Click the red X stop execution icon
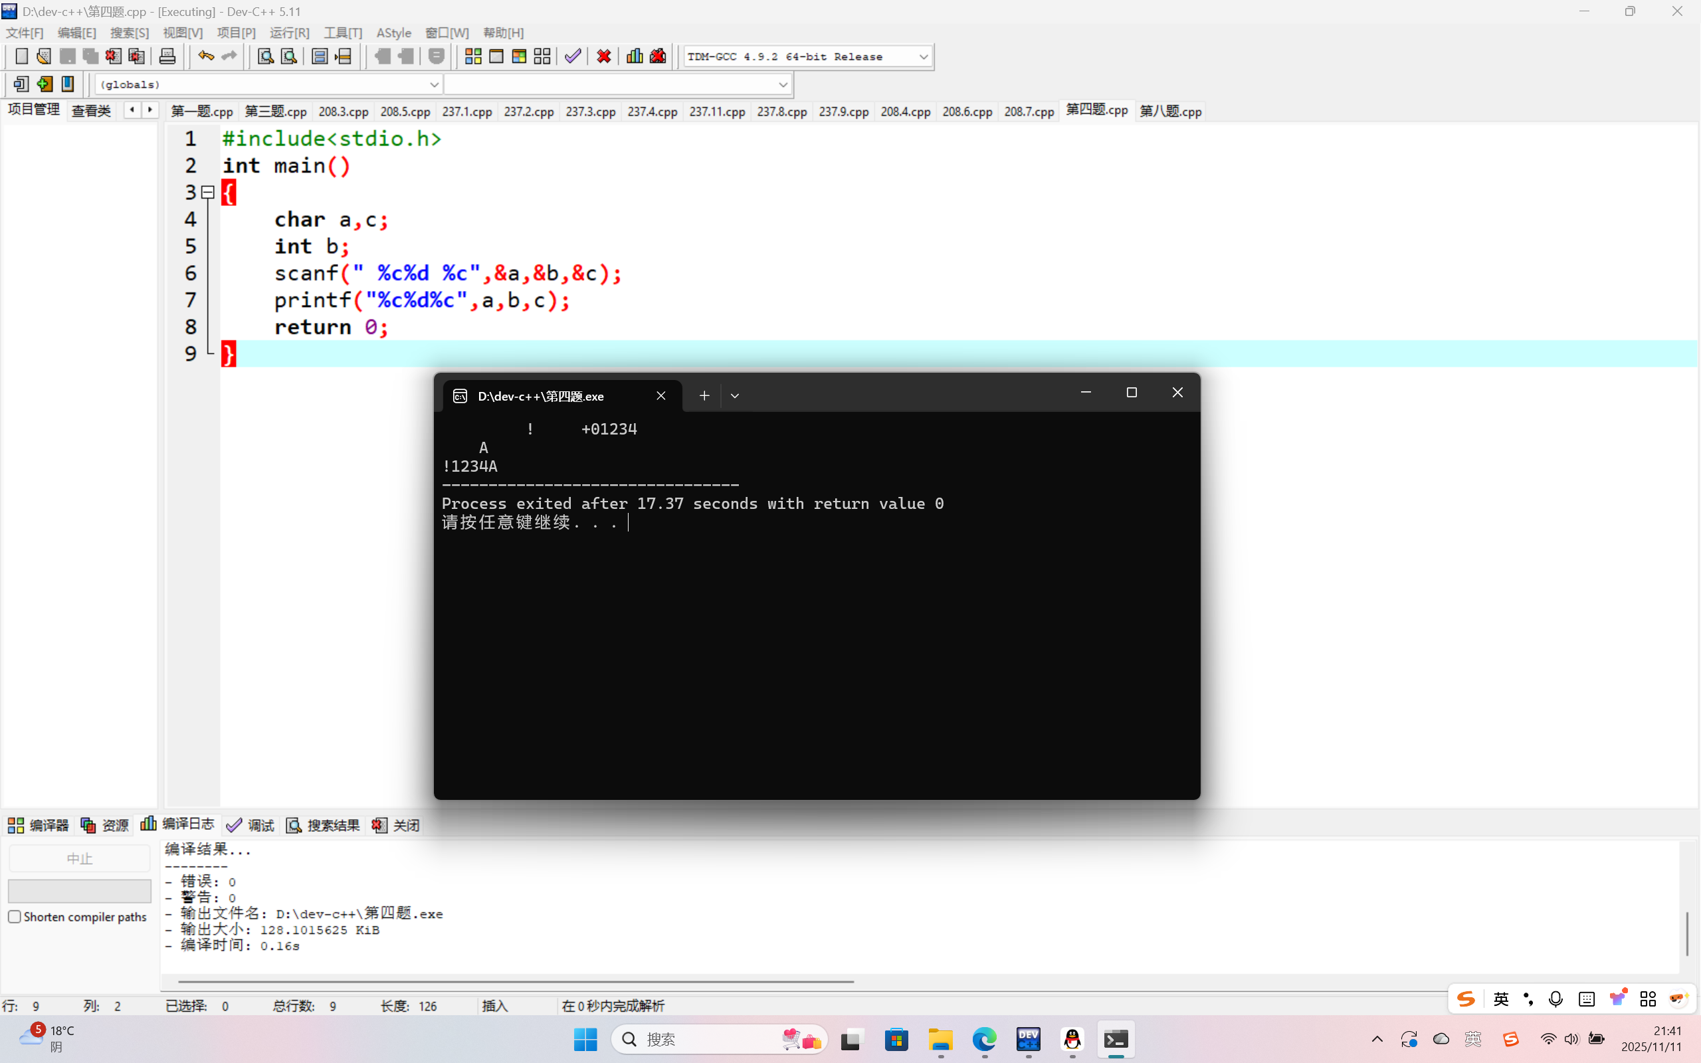1701x1063 pixels. pos(603,56)
